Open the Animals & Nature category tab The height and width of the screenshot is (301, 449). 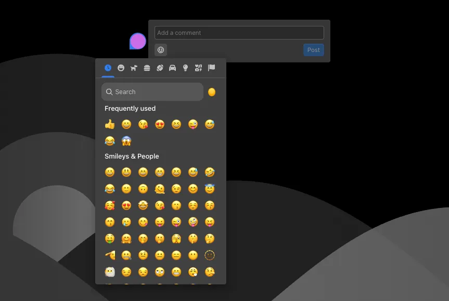coord(134,68)
